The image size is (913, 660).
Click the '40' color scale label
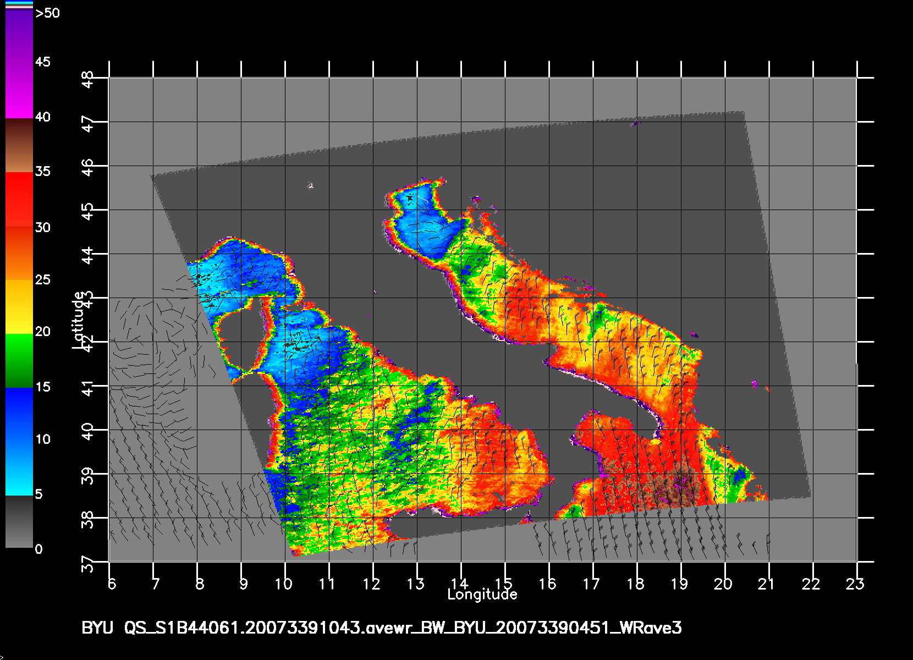[42, 117]
